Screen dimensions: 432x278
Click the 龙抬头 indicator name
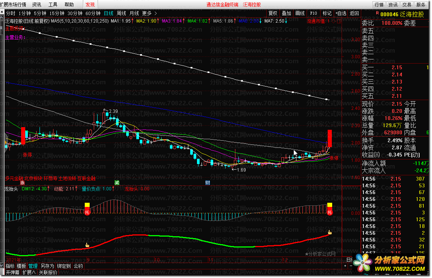pos(11,189)
